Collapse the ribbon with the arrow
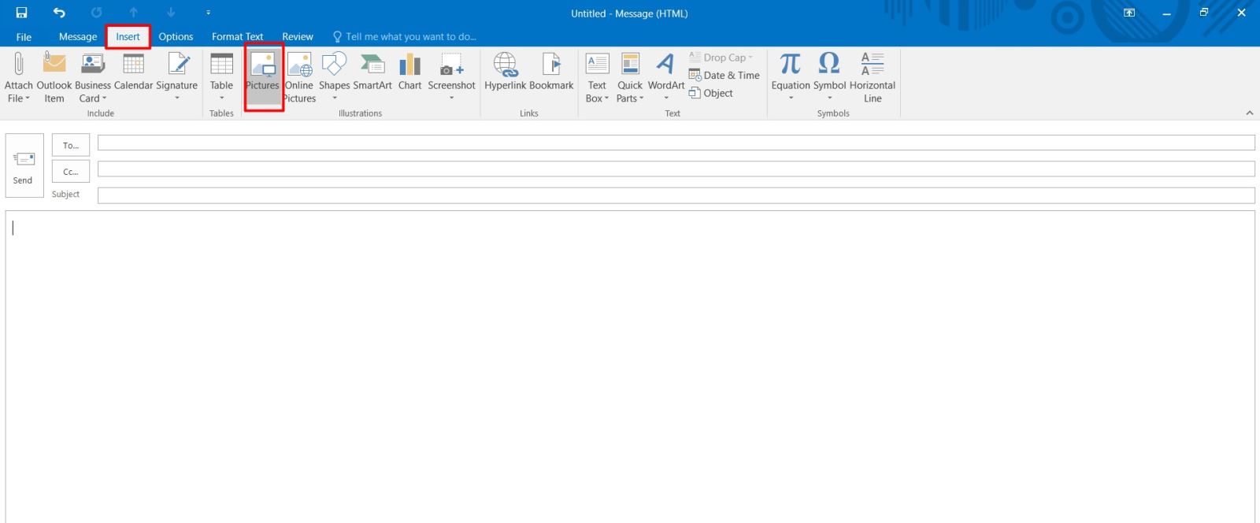 coord(1249,113)
